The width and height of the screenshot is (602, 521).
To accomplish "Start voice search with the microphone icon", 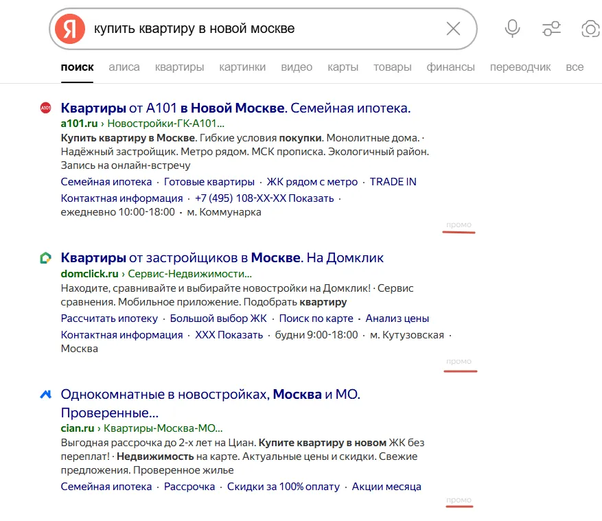I will 512,28.
